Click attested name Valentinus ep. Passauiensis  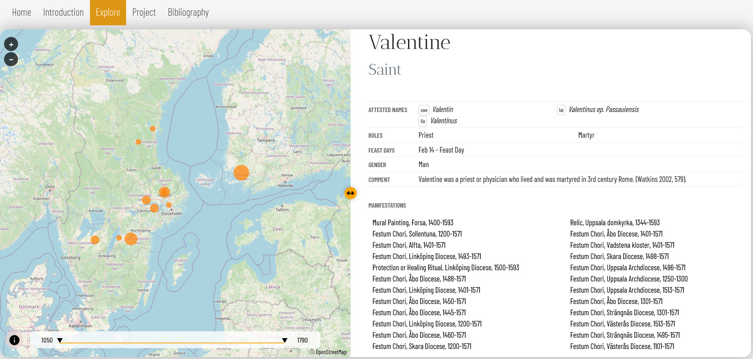point(604,110)
